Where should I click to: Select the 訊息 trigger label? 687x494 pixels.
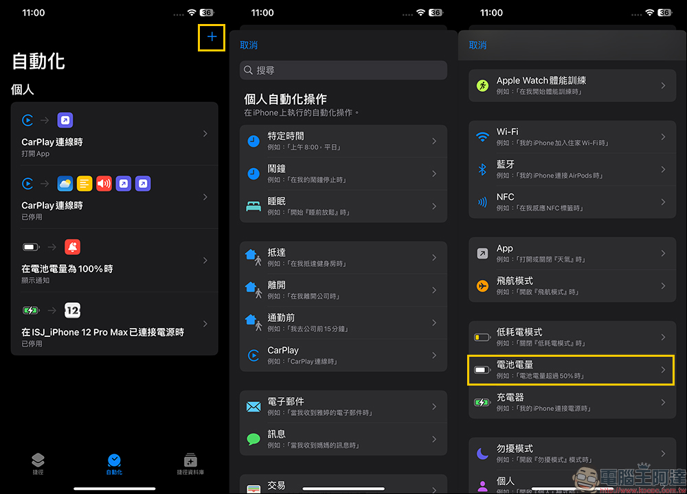click(x=276, y=434)
